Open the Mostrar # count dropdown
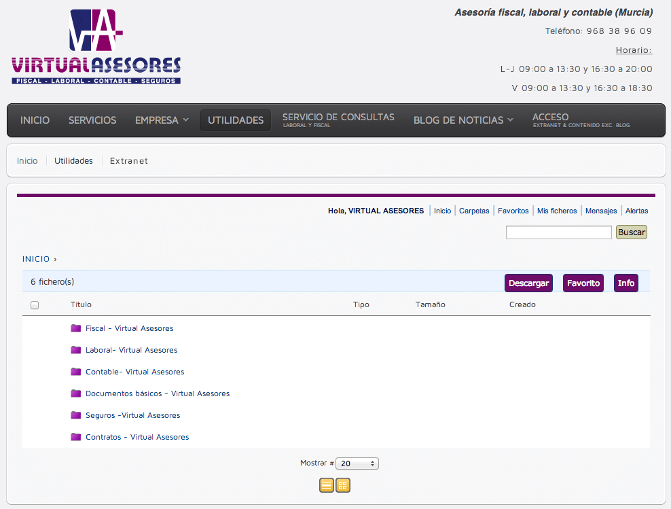 click(357, 463)
